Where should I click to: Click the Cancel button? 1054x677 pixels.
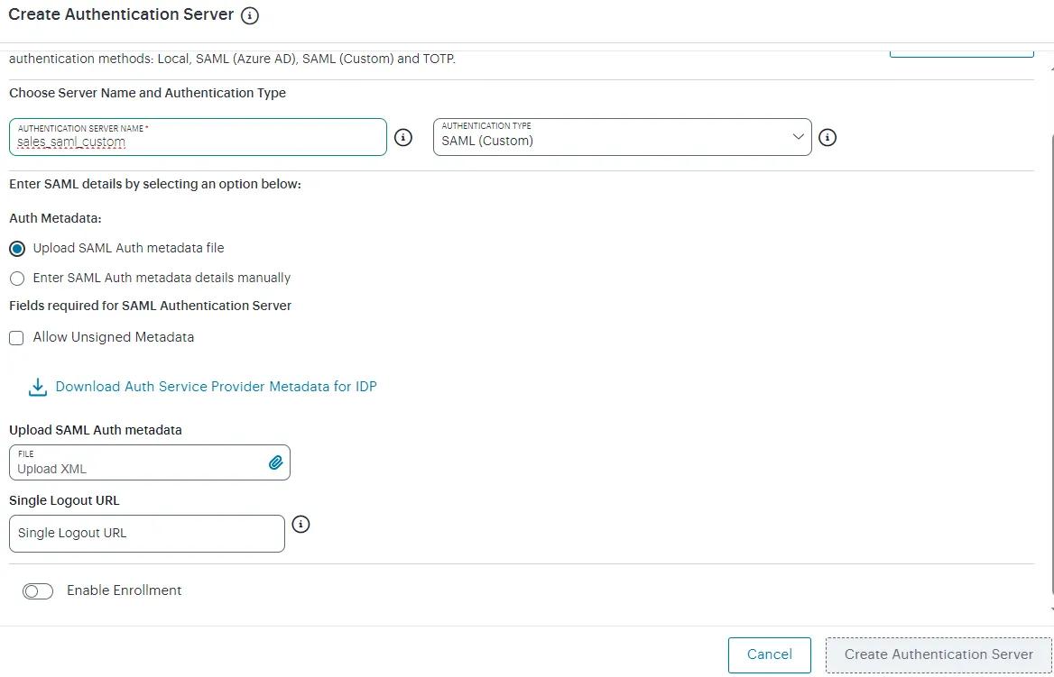(x=770, y=654)
